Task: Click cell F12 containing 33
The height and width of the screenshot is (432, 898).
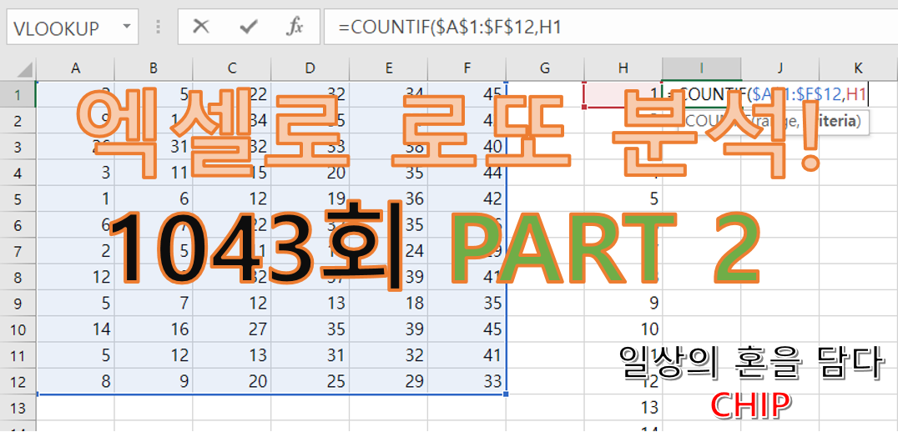Action: tap(467, 381)
